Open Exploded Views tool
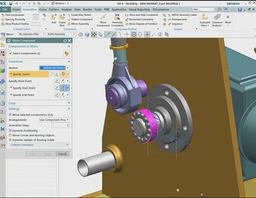This screenshot has height=198, width=256. point(205,20)
